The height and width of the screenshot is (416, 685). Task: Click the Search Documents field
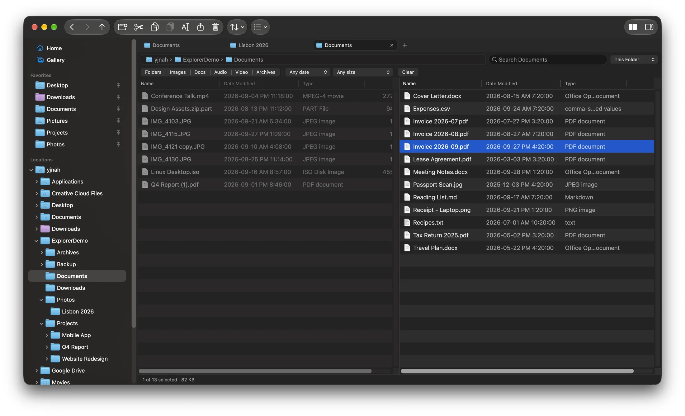[548, 60]
